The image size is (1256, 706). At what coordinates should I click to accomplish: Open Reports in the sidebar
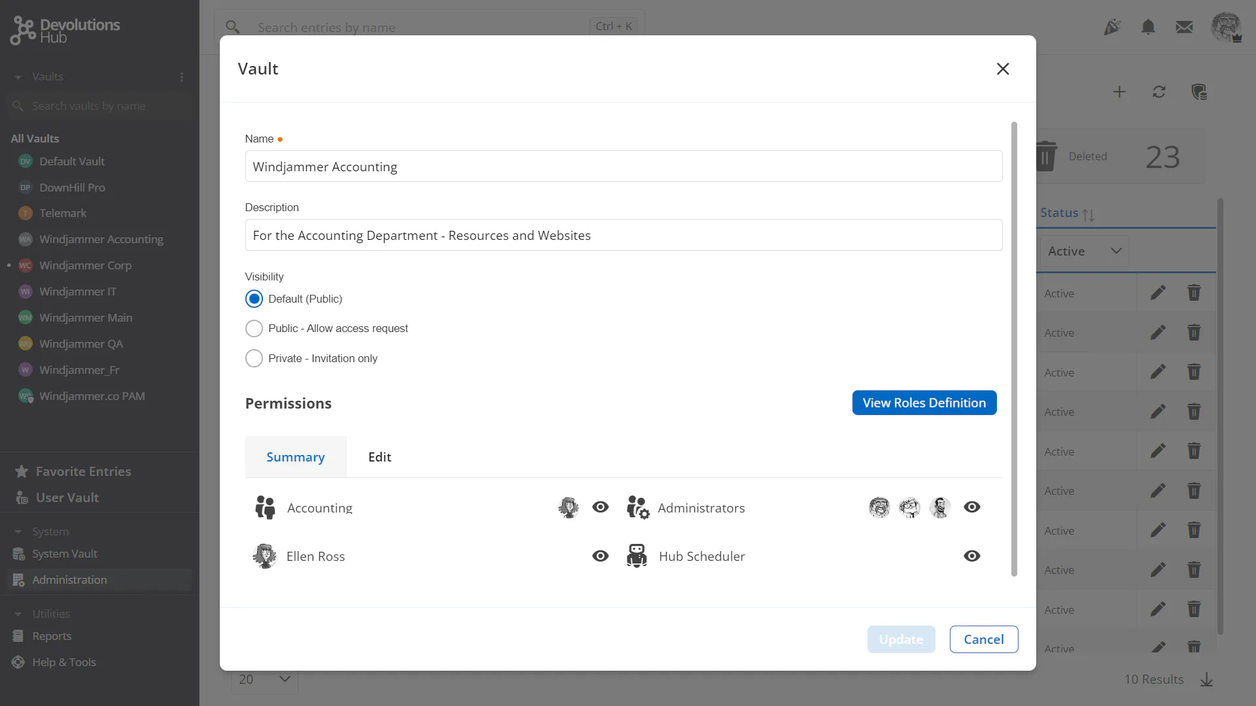(52, 636)
